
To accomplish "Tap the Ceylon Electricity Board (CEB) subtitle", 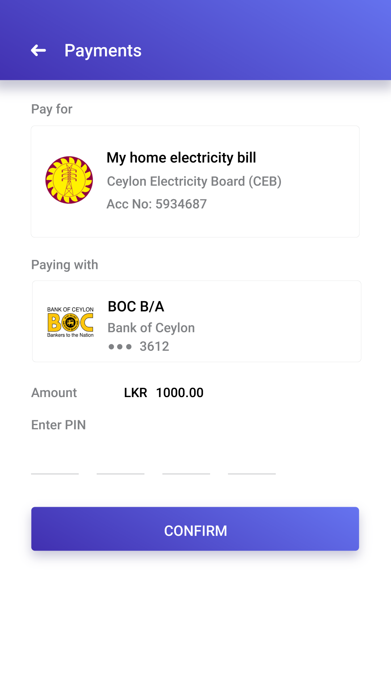I will click(194, 181).
